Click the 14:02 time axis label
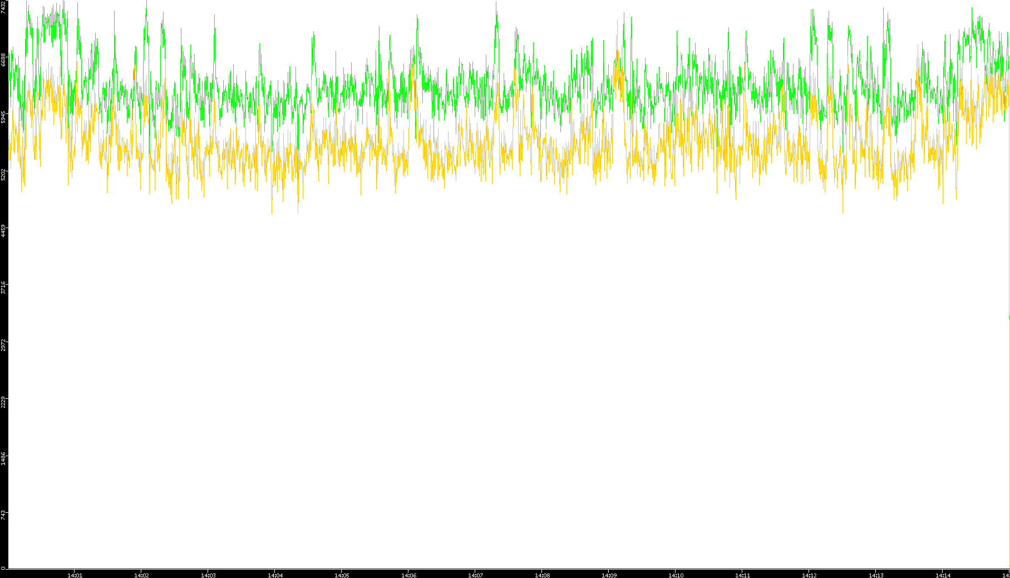1010x578 pixels. tap(141, 575)
